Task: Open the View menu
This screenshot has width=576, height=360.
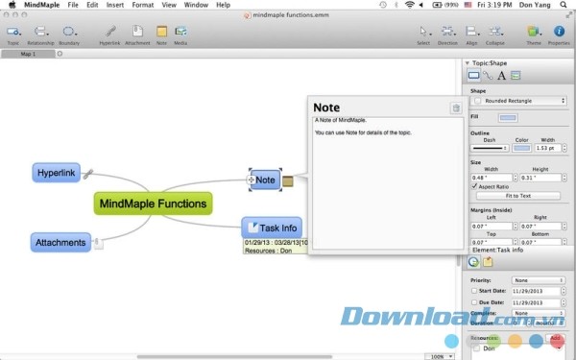Action: tap(169, 5)
